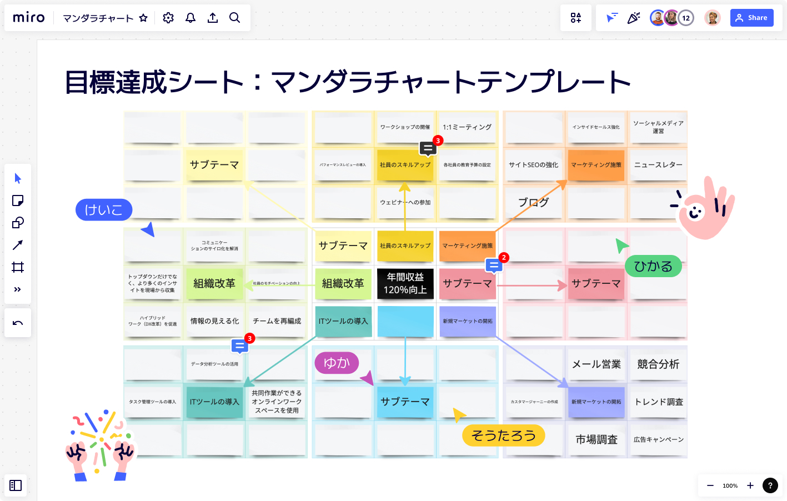Click the Undo icon
Image resolution: width=787 pixels, height=501 pixels.
click(18, 322)
